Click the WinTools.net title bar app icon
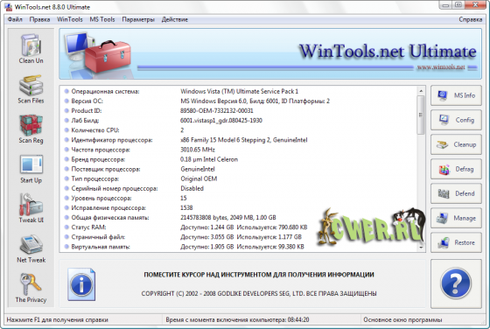This screenshot has height=329, width=490. click(x=9, y=7)
